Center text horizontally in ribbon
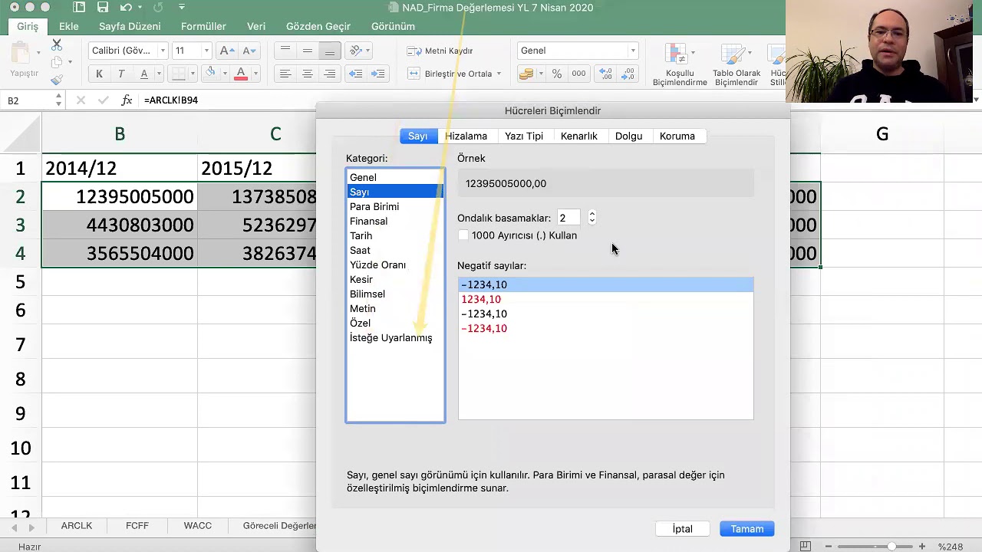Screen dimensions: 982x552 (x=308, y=74)
